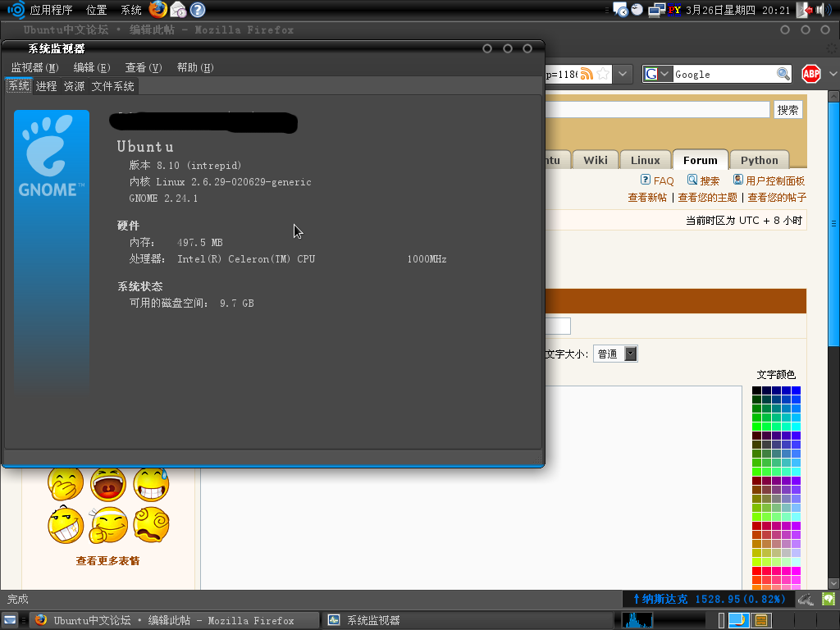840x630 pixels.
Task: Insert the dizzy swirl-eyes emoticon
Action: tap(152, 525)
